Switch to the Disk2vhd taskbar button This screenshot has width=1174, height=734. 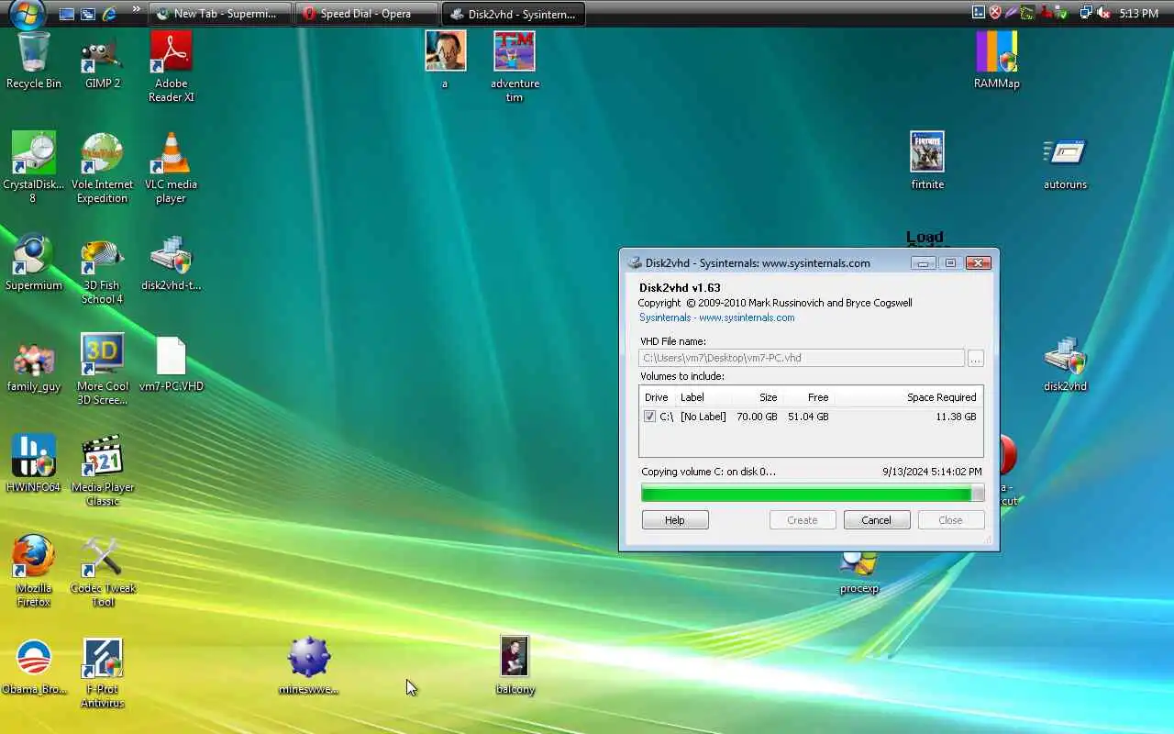(x=514, y=14)
